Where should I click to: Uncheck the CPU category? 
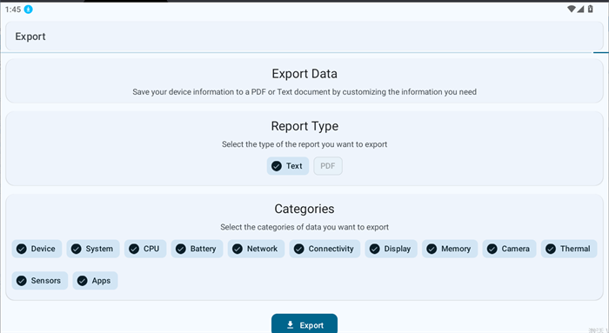(x=145, y=249)
